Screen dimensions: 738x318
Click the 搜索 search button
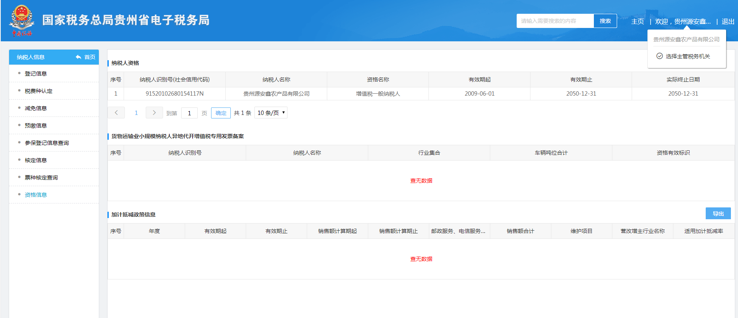[605, 21]
